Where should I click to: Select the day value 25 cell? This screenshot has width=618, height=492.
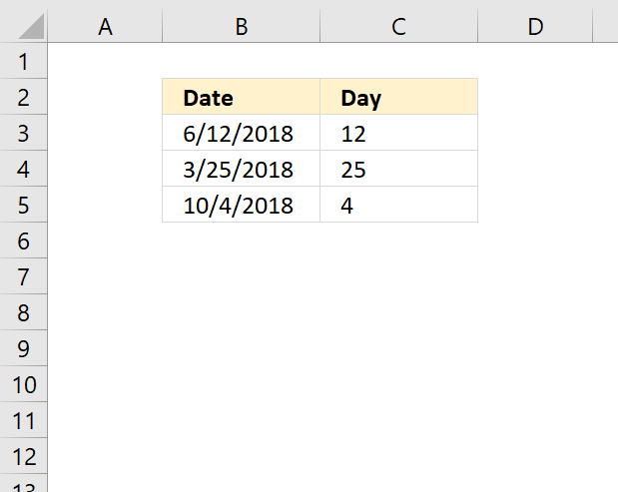(x=399, y=169)
